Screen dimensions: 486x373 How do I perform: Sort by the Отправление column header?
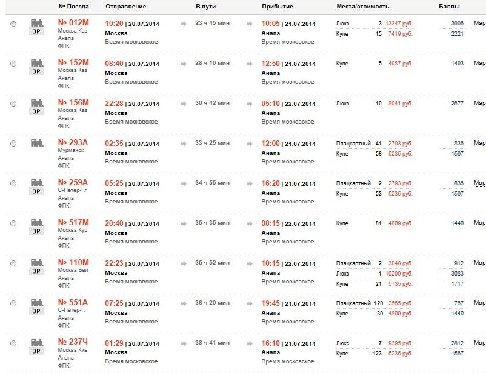pyautogui.click(x=125, y=7)
